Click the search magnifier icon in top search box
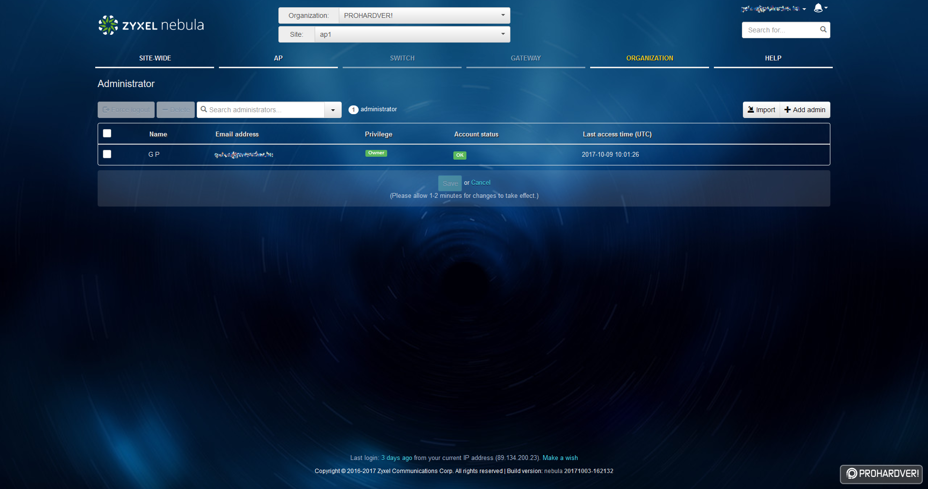The height and width of the screenshot is (489, 928). point(823,30)
